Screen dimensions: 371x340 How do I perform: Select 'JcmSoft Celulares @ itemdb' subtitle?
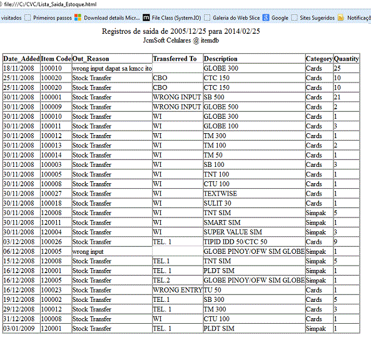(181, 41)
